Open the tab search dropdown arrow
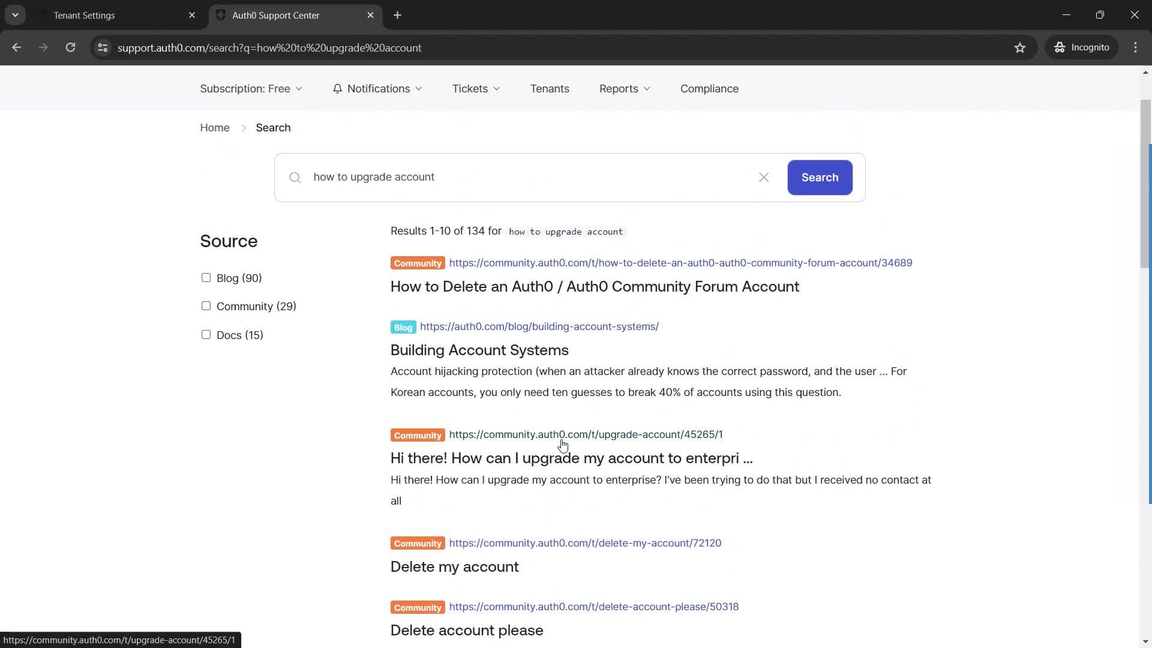Viewport: 1152px width, 648px height. click(15, 15)
